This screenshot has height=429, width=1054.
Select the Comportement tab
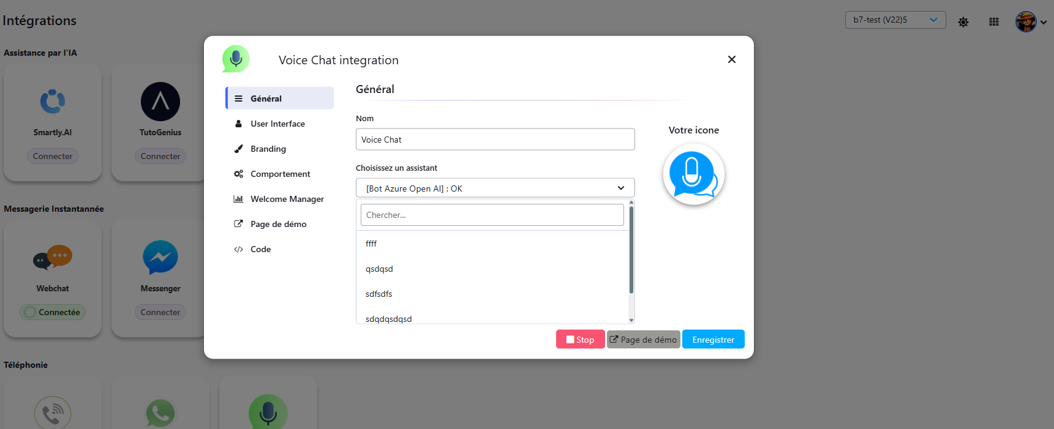coord(279,174)
